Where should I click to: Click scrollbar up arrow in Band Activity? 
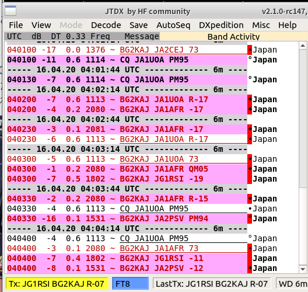pos(303,46)
